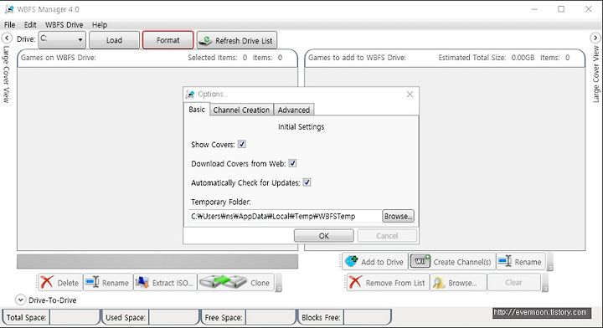Click the Delete red X button
This screenshot has height=328, width=603.
click(x=60, y=283)
